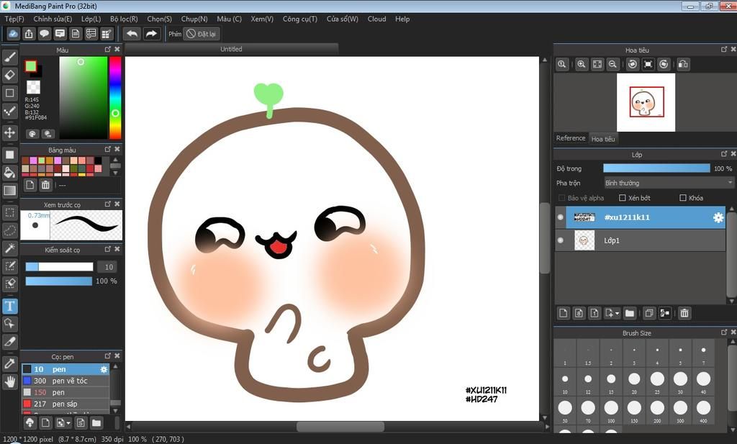Click the vertical rainbow hue slider

coord(115,98)
